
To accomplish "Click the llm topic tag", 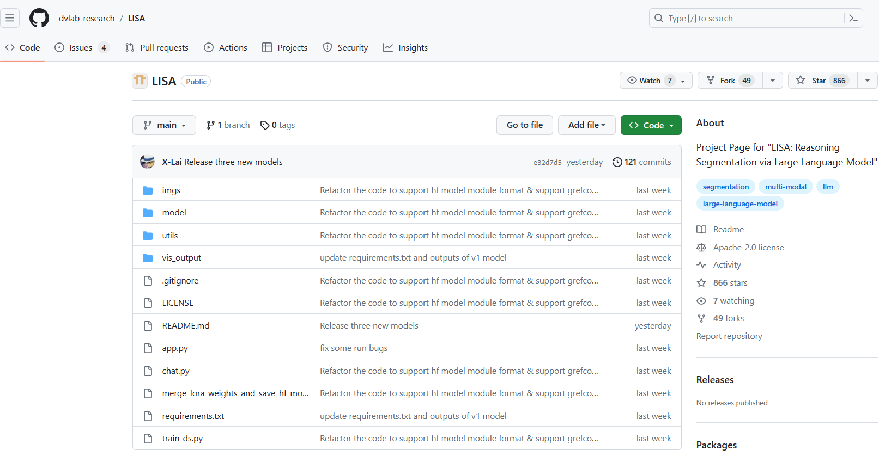I will [828, 187].
